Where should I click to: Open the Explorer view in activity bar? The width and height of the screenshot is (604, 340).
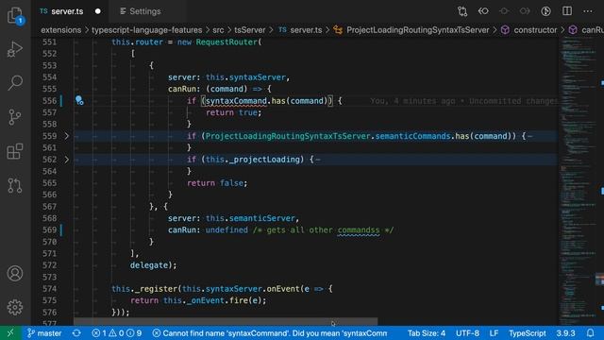pos(15,16)
